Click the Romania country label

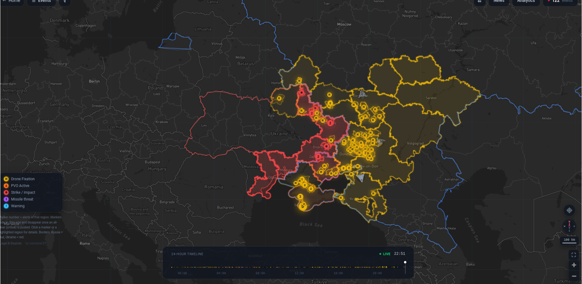click(214, 187)
